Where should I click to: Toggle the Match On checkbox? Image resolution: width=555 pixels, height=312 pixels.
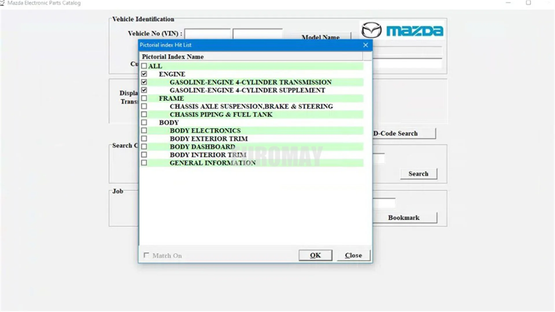point(147,255)
